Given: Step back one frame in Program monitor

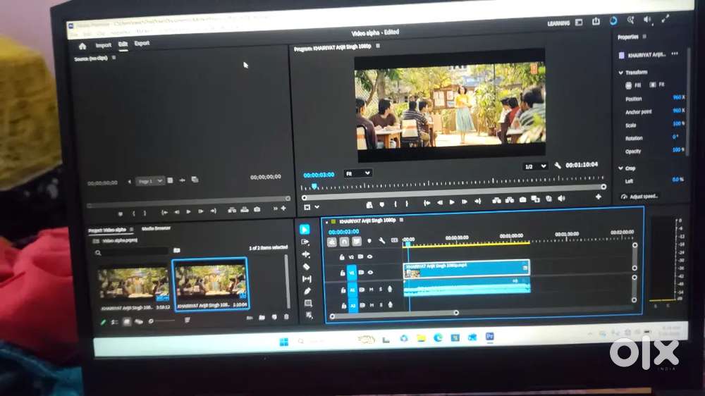Looking at the screenshot, I should pyautogui.click(x=440, y=203).
